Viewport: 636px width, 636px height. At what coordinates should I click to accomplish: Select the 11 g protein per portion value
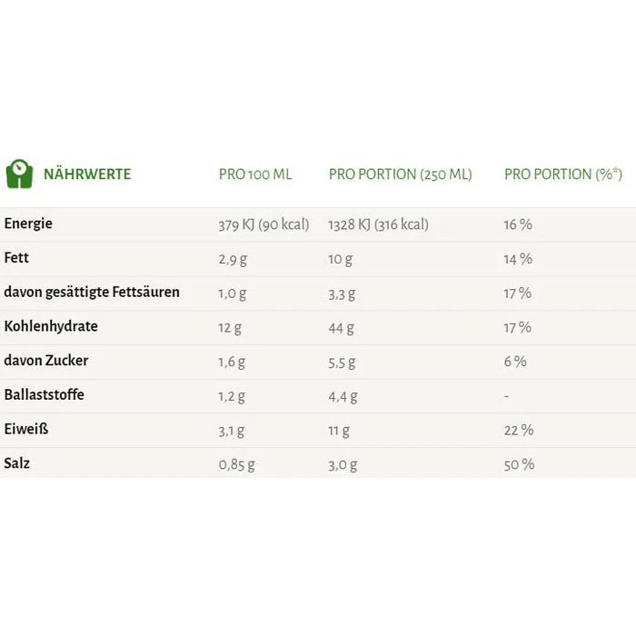(x=340, y=430)
